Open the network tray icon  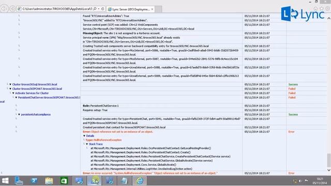coord(295,181)
